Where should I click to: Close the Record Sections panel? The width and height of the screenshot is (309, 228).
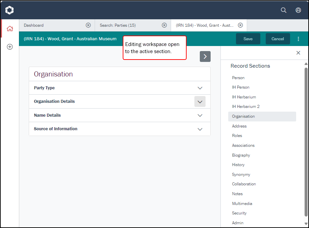coord(298,53)
